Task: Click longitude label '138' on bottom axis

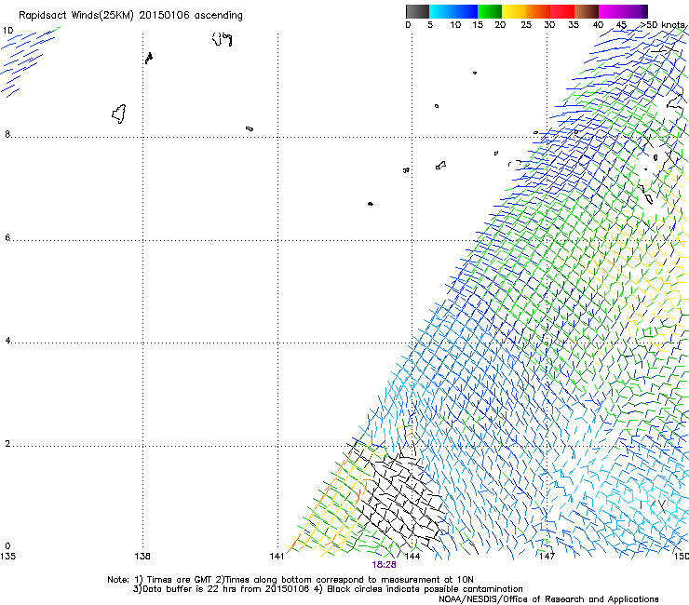Action: tap(142, 557)
